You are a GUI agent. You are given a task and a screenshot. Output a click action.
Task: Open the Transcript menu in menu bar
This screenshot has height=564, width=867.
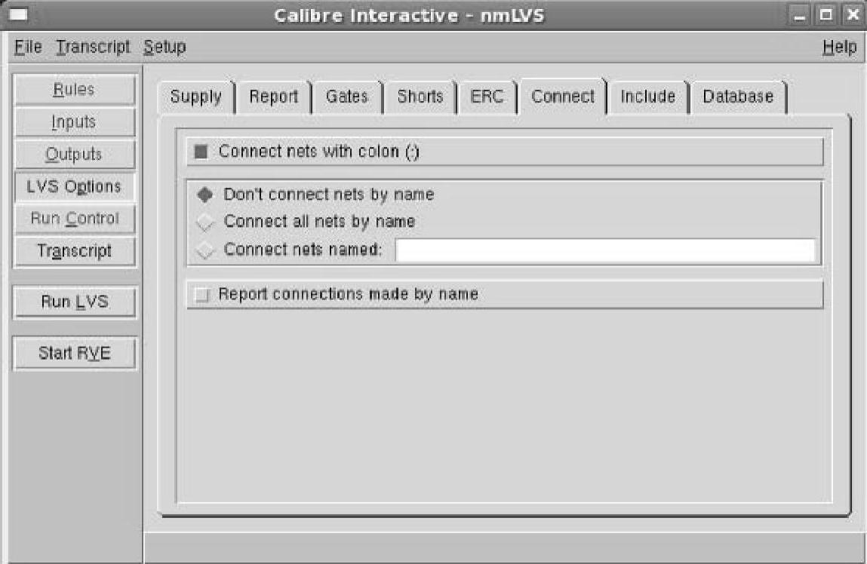(93, 47)
